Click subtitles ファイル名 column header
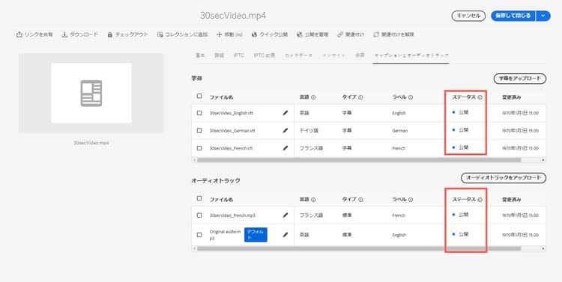Image resolution: width=562 pixels, height=282 pixels. click(x=222, y=97)
